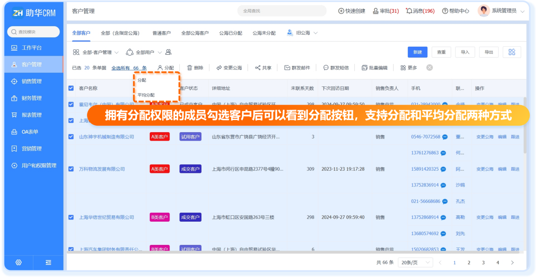The width and height of the screenshot is (537, 278).
Task: Click the 群发短信 chat bubble icon
Action: (x=326, y=68)
